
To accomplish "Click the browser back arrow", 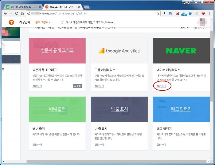I will coord(5,14).
